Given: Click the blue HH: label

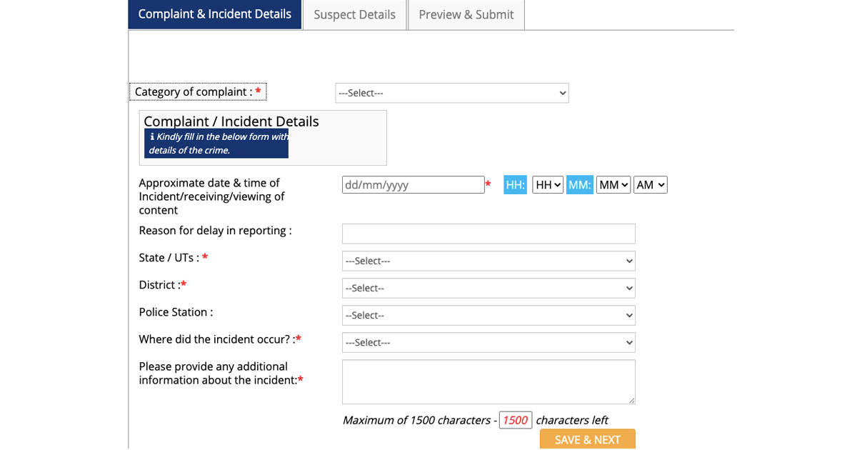Looking at the screenshot, I should pos(515,185).
